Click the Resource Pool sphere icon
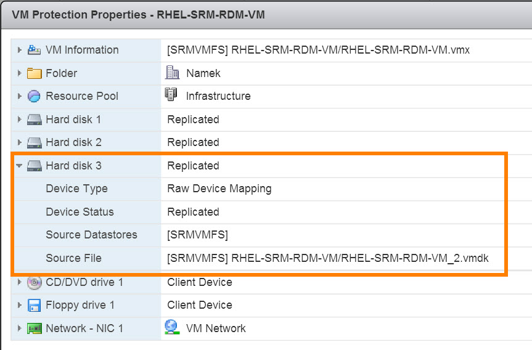The width and height of the screenshot is (532, 350). tap(34, 96)
